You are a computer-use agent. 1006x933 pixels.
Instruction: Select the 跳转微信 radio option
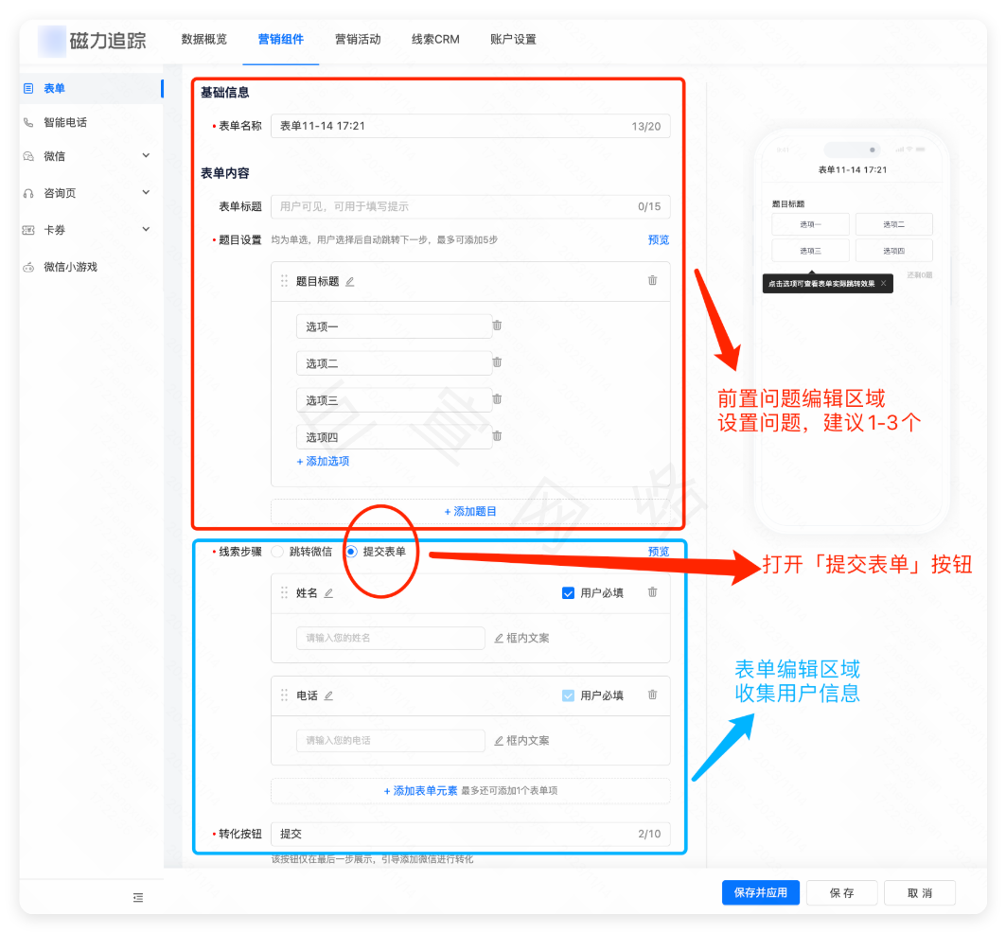(275, 552)
